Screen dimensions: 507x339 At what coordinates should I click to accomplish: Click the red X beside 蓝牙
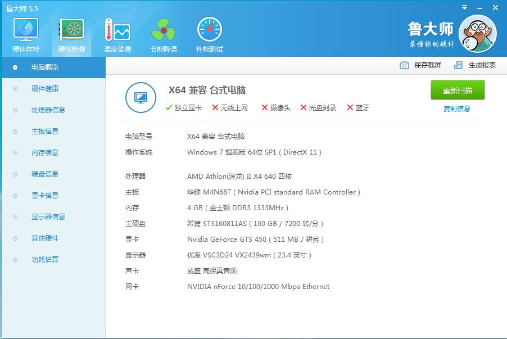click(x=350, y=108)
